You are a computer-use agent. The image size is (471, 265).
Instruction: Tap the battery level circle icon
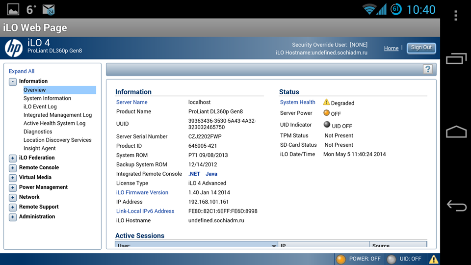pyautogui.click(x=396, y=9)
